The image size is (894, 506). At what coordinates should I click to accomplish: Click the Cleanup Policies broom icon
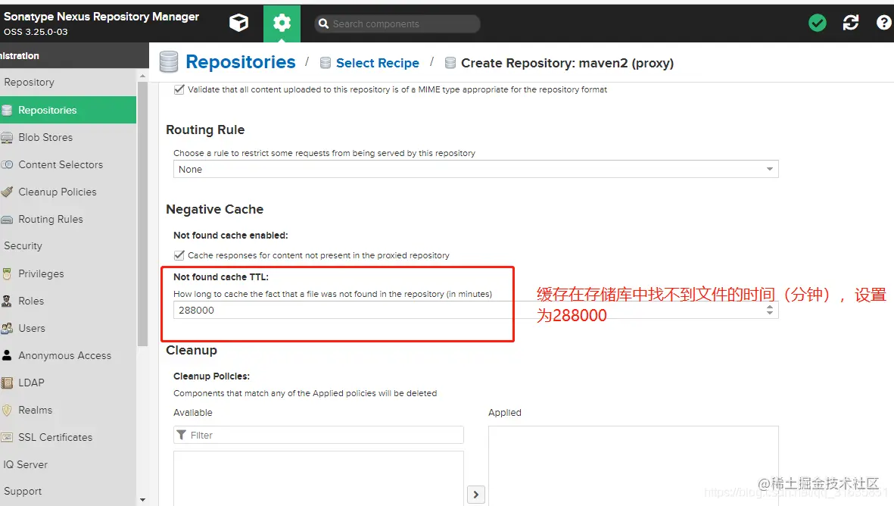pos(7,192)
